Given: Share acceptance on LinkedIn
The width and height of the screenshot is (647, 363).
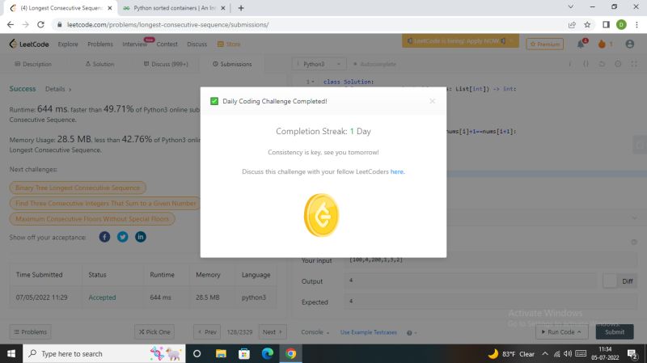Looking at the screenshot, I should (141, 237).
